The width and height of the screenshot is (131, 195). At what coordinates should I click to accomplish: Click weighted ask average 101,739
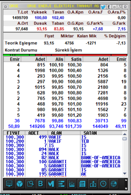click(73, 126)
